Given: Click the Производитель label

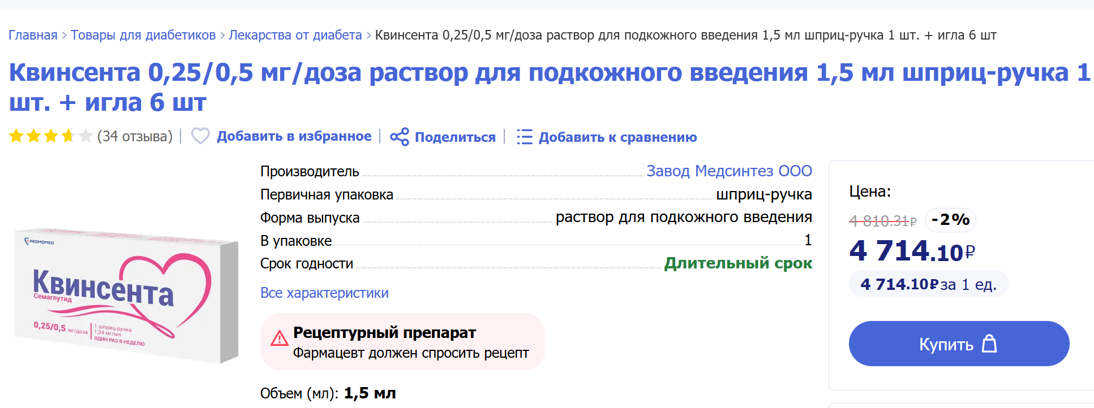Looking at the screenshot, I should click(x=310, y=171).
